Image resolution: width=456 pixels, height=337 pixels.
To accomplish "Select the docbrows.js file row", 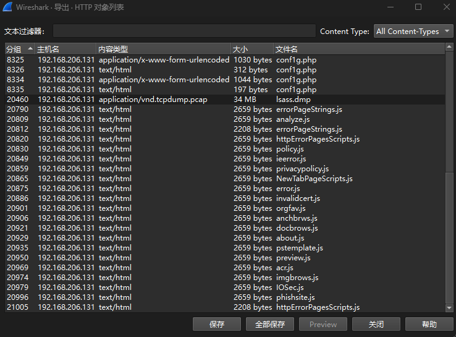I will (225, 228).
